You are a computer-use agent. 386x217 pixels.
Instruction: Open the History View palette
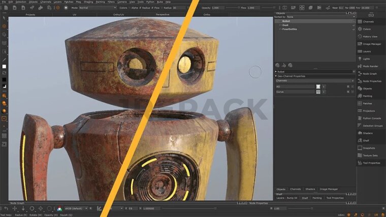click(x=370, y=37)
